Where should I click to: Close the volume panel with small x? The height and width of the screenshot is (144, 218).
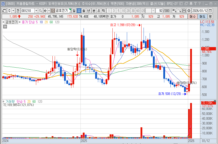click(x=215, y=101)
